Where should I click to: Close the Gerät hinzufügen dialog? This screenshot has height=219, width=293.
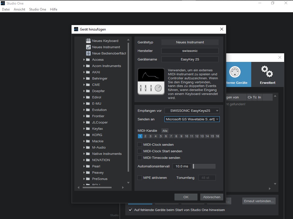[x=222, y=29]
